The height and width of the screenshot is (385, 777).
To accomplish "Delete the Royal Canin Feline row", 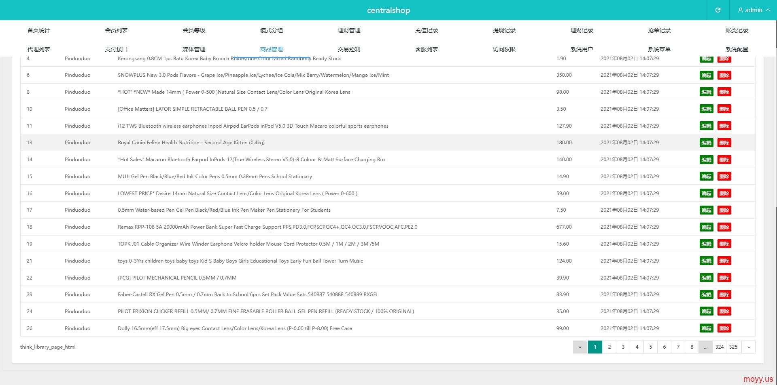I will (724, 143).
